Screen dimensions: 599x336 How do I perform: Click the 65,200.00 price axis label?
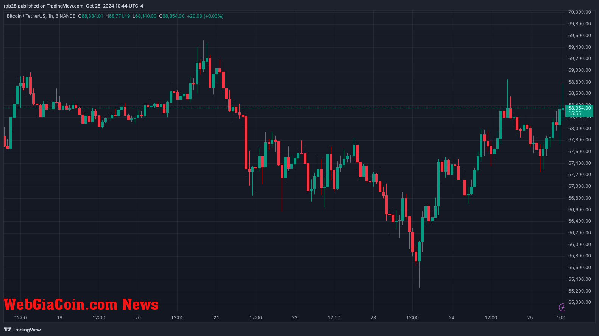(580, 291)
